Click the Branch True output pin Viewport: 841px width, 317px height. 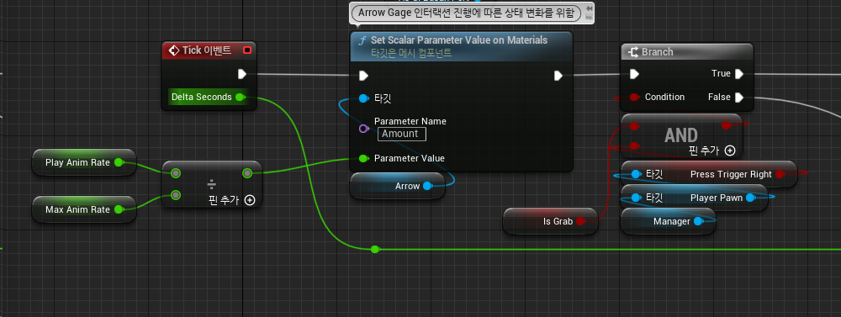739,73
